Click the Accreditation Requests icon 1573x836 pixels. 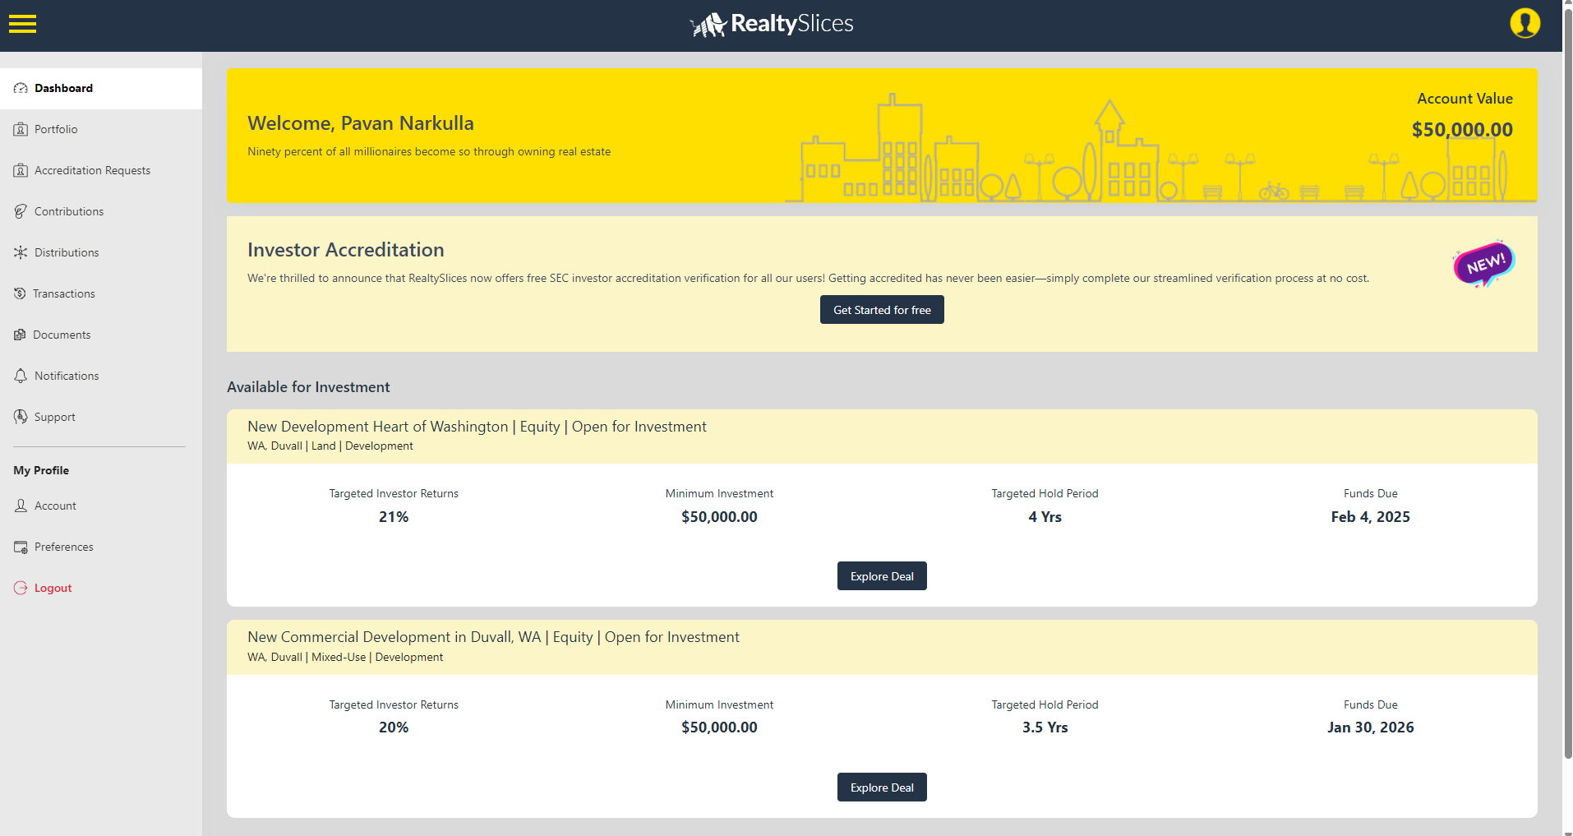21,170
